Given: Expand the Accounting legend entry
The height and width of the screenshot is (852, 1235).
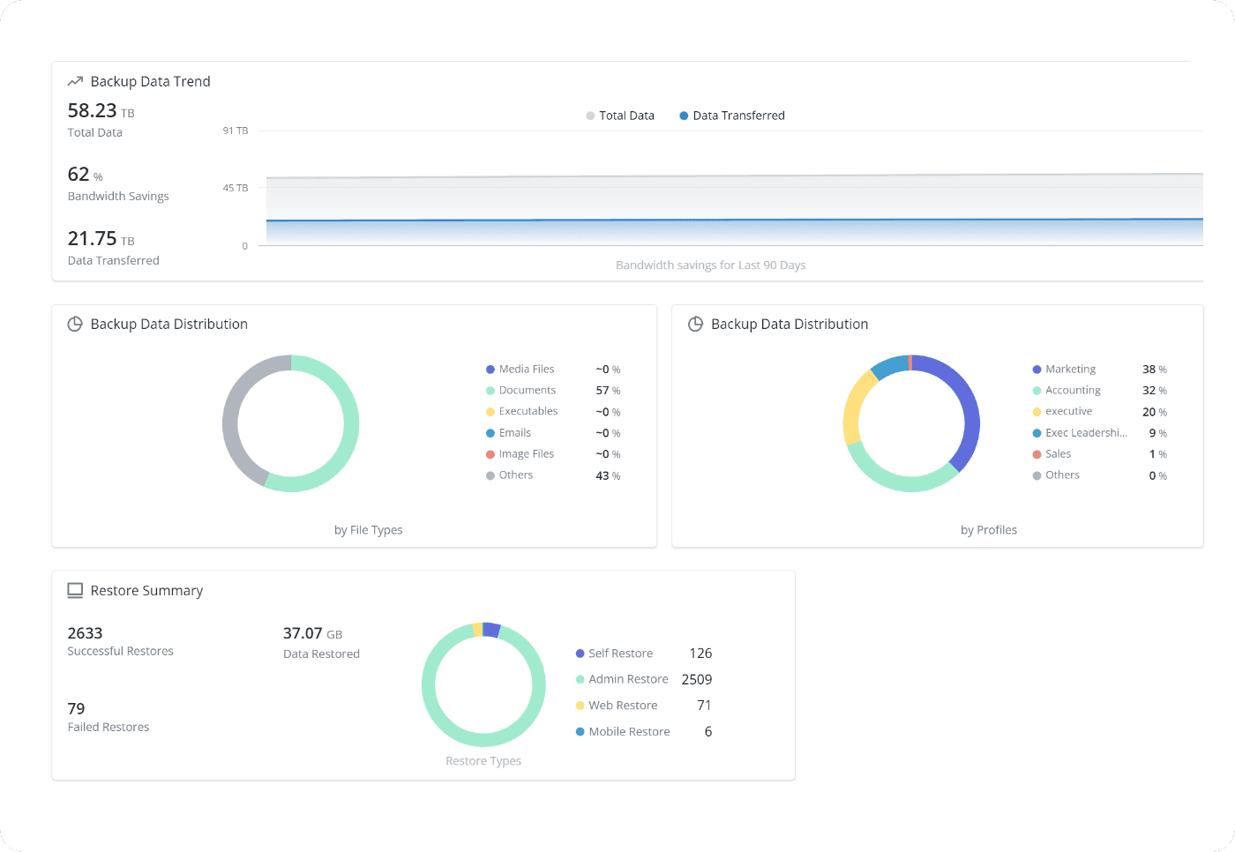Looking at the screenshot, I should point(1073,389).
